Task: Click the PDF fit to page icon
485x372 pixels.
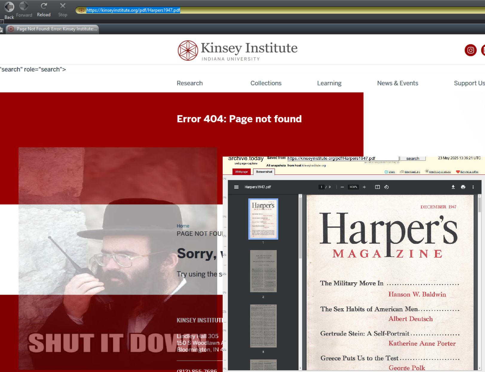Action: click(x=377, y=187)
